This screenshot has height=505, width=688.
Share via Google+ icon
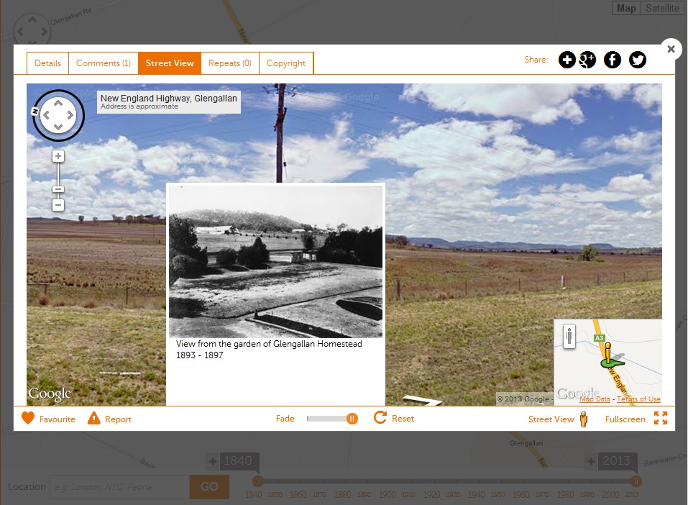coord(587,60)
